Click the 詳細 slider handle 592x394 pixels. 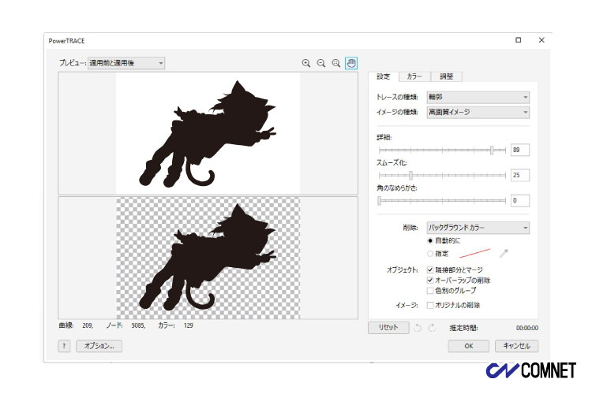point(492,150)
